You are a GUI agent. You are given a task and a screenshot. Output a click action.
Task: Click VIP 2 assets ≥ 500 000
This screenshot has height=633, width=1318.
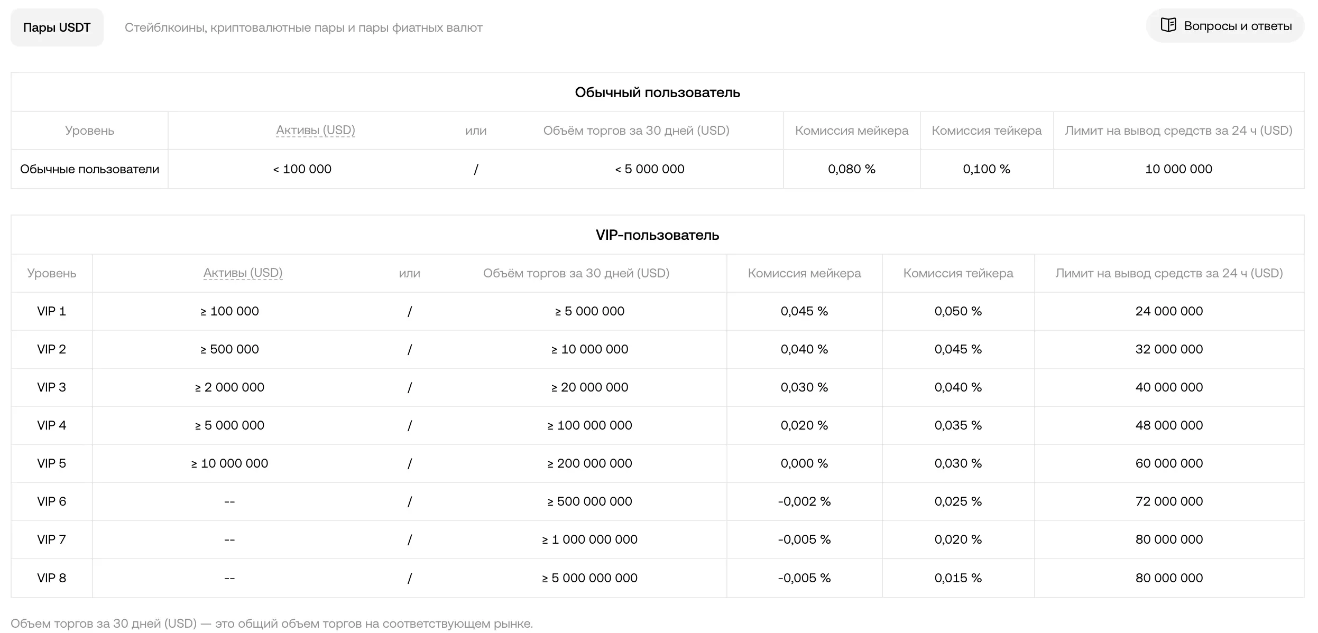click(229, 349)
